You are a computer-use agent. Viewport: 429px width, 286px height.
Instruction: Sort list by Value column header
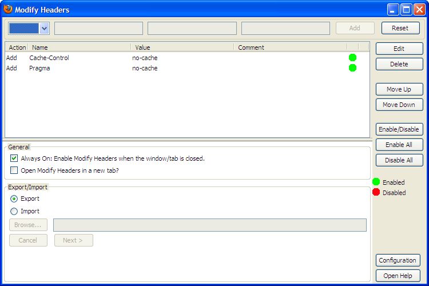(182, 47)
